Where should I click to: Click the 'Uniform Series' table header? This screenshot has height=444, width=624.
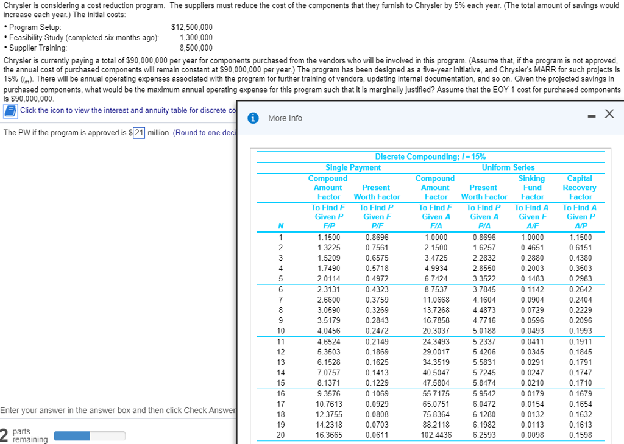click(x=508, y=167)
